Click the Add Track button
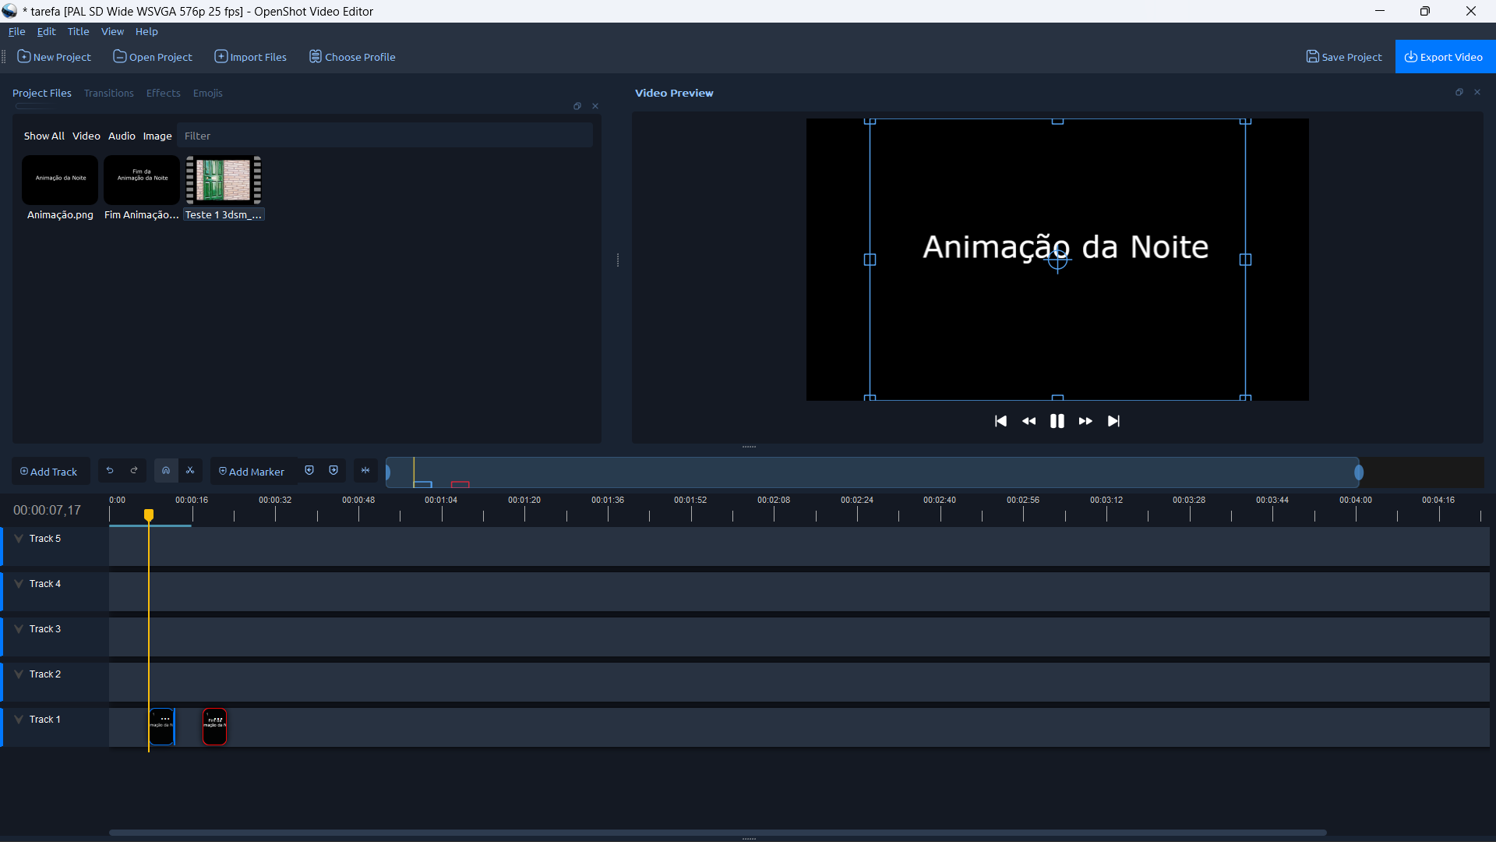The image size is (1496, 842). [49, 472]
